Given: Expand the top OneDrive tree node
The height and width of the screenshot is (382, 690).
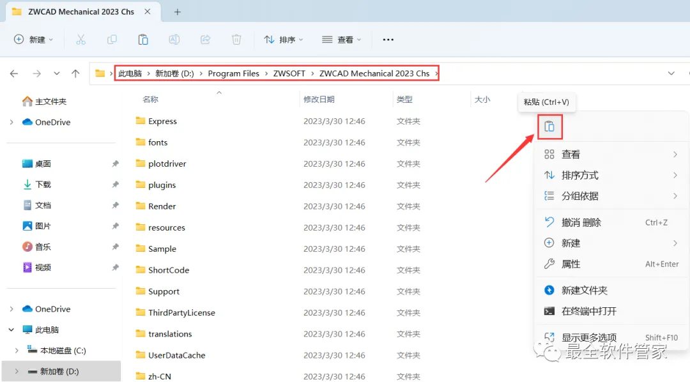Looking at the screenshot, I should [11, 123].
